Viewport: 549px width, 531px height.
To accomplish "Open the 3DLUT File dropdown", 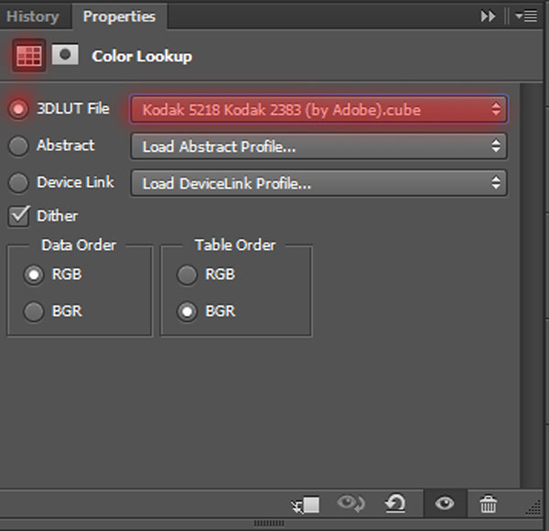I will coord(318,110).
